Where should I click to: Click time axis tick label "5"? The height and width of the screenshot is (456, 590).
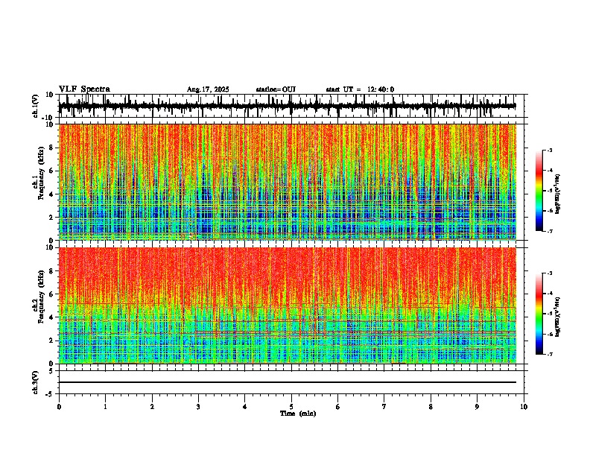[291, 407]
